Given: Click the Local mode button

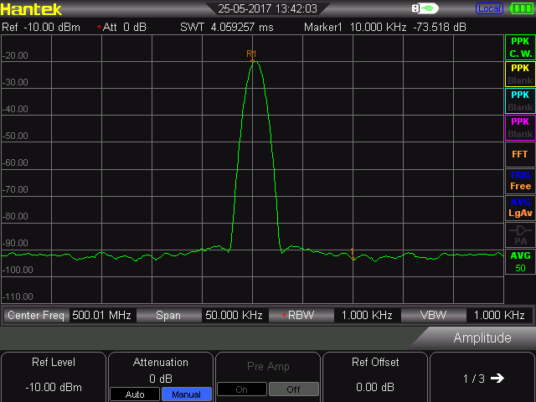Looking at the screenshot, I should [x=489, y=8].
